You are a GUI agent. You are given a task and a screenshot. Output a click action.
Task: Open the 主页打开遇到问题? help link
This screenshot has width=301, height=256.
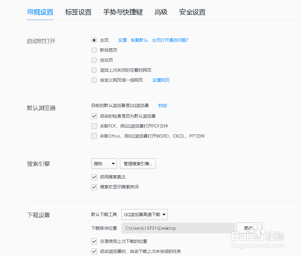[170, 40]
